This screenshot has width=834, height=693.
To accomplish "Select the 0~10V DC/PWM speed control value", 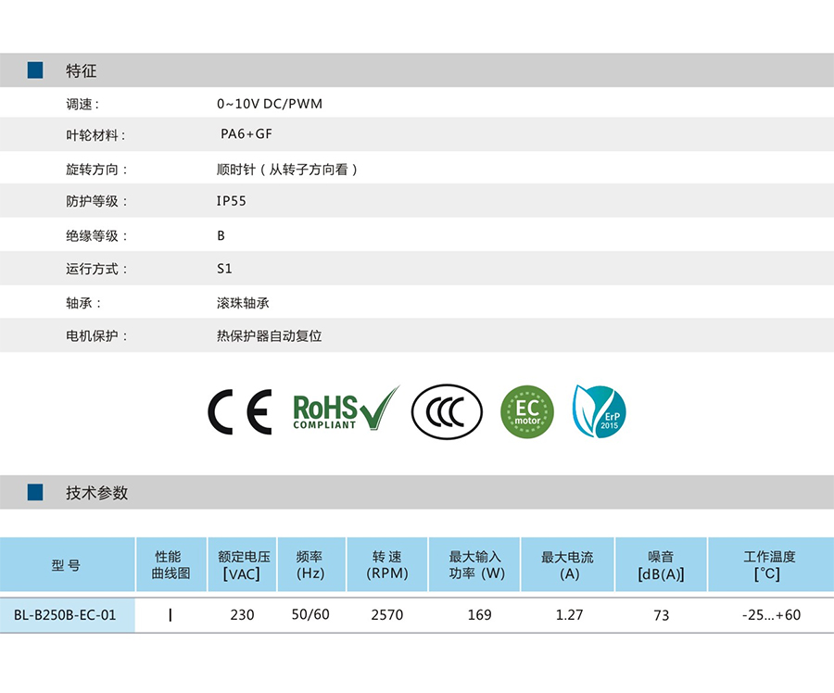I will 270,104.
